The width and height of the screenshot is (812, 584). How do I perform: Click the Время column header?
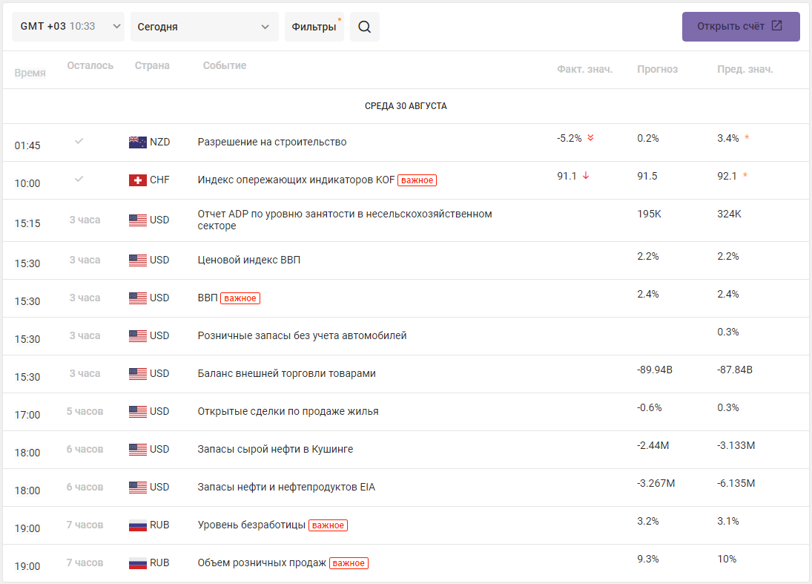[30, 73]
